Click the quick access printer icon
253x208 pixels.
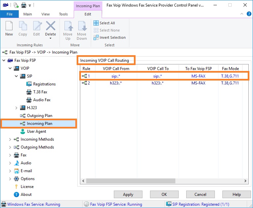(24, 5)
